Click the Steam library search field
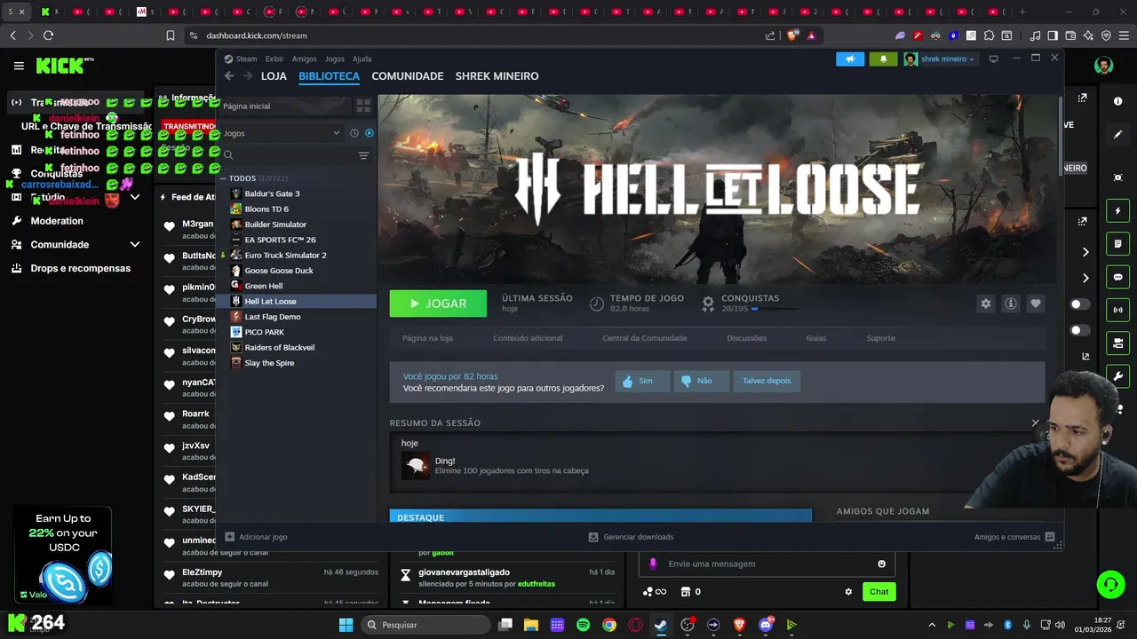Viewport: 1137px width, 639px height. [286, 155]
